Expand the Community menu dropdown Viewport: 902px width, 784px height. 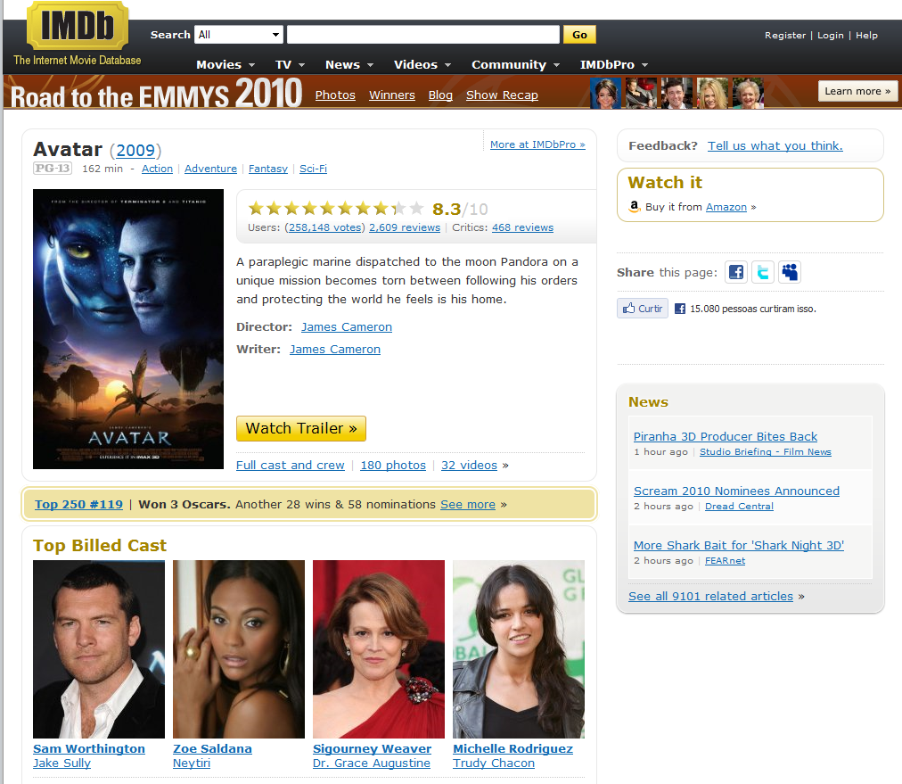coord(515,64)
